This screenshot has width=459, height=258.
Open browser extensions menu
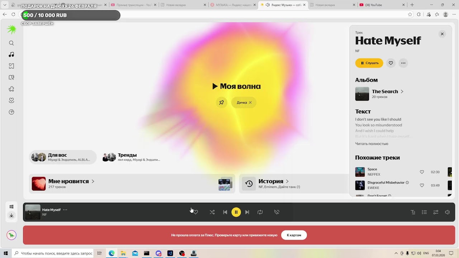(419, 14)
